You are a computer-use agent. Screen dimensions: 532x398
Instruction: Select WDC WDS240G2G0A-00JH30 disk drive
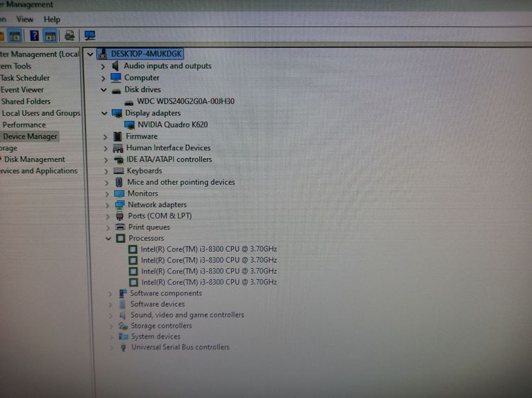point(186,101)
